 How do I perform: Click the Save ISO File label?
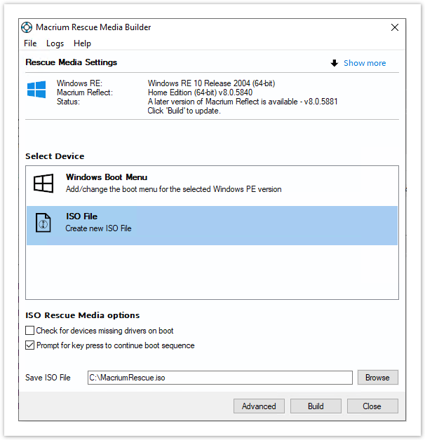coord(48,378)
